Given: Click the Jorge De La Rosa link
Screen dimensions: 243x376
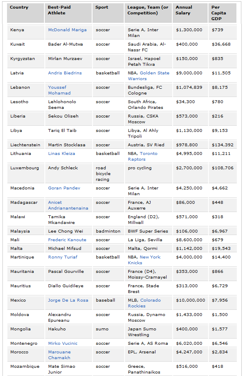Looking at the screenshot, I should [68, 300].
